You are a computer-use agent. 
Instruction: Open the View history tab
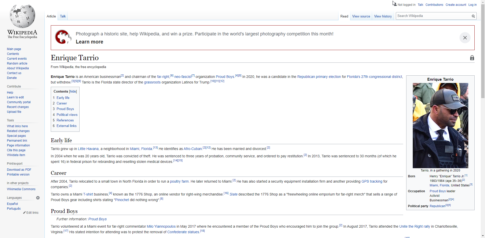point(383,16)
